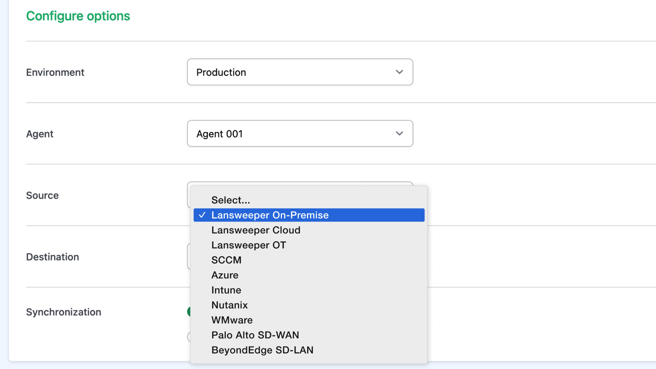The height and width of the screenshot is (369, 656).
Task: Reset source by clicking Select... entry
Action: click(x=230, y=200)
